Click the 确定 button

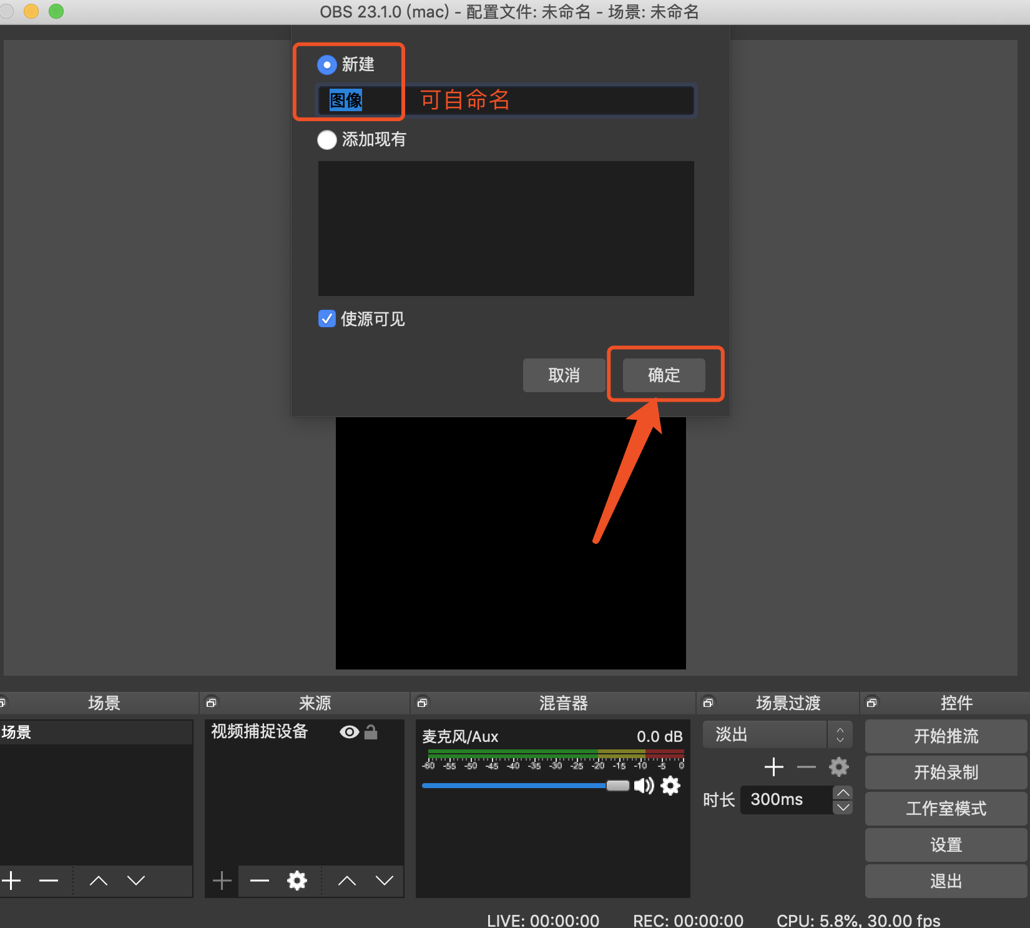pos(664,375)
